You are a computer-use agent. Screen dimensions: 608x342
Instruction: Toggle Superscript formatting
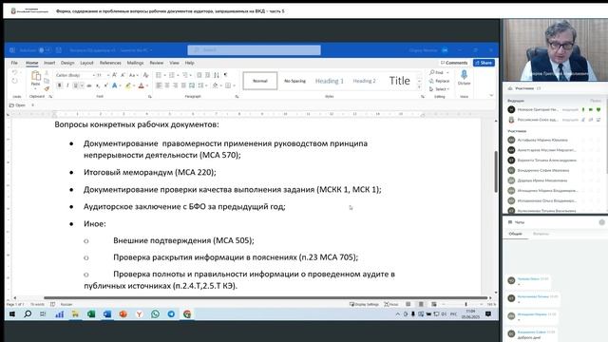[x=105, y=85]
